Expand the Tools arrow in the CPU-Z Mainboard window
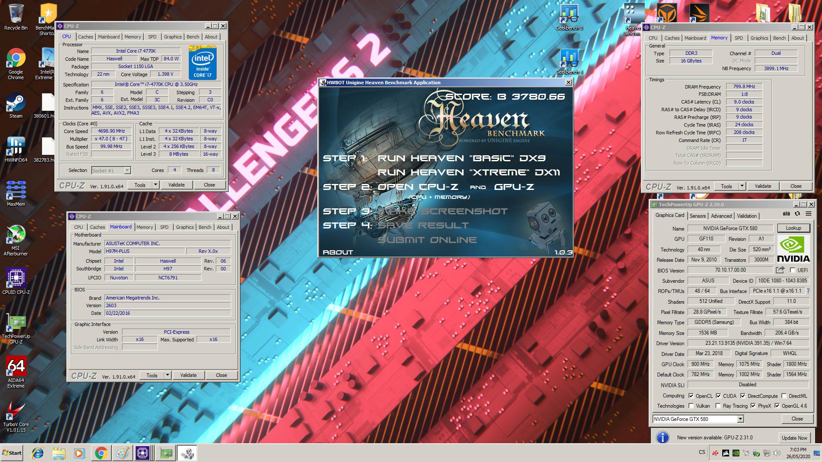The image size is (822, 462). 167,375
